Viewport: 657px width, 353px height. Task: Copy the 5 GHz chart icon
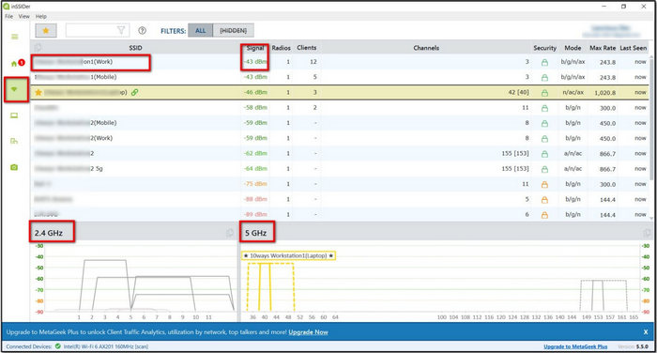coord(647,233)
